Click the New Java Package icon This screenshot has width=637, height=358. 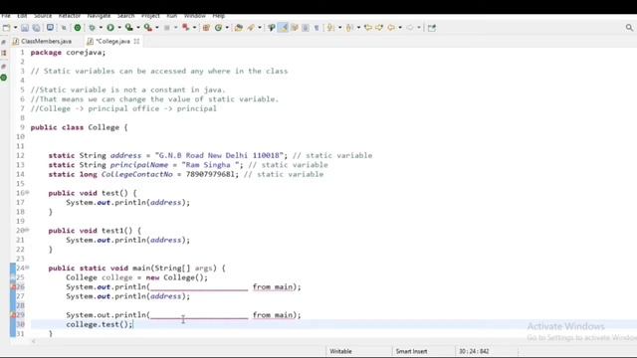206,28
